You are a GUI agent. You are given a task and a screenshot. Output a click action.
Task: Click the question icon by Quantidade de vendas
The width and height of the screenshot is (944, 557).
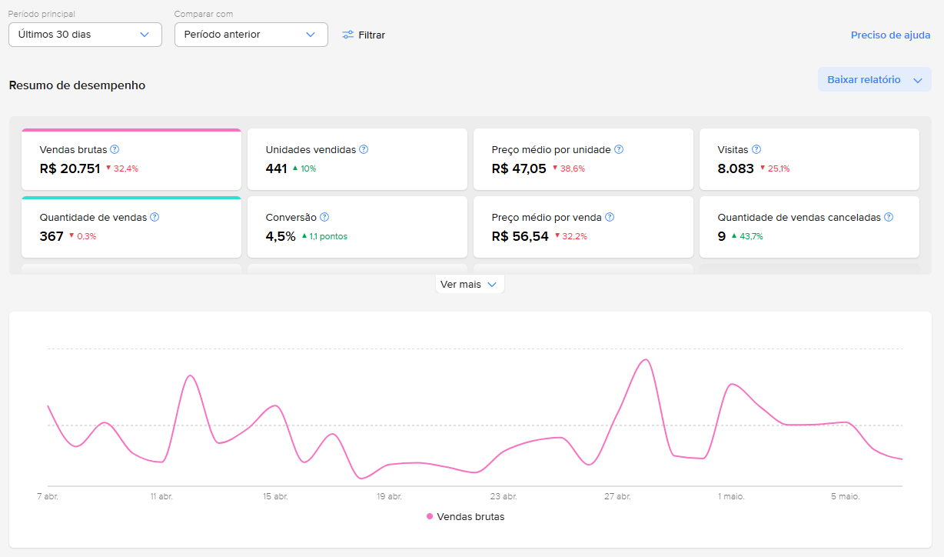(x=155, y=217)
